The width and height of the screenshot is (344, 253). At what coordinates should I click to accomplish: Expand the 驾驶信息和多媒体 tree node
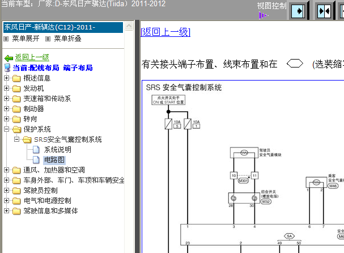(7, 211)
